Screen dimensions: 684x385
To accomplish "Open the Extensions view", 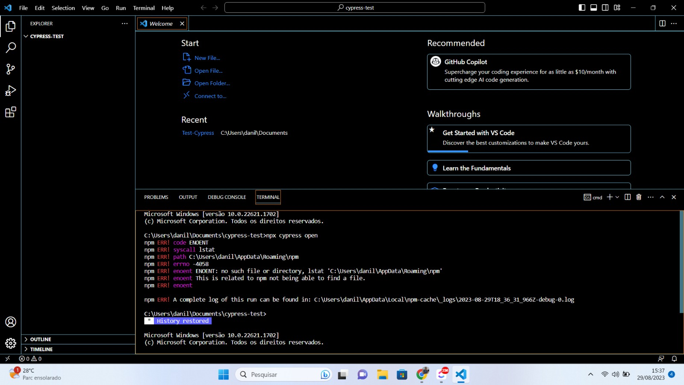I will (11, 112).
